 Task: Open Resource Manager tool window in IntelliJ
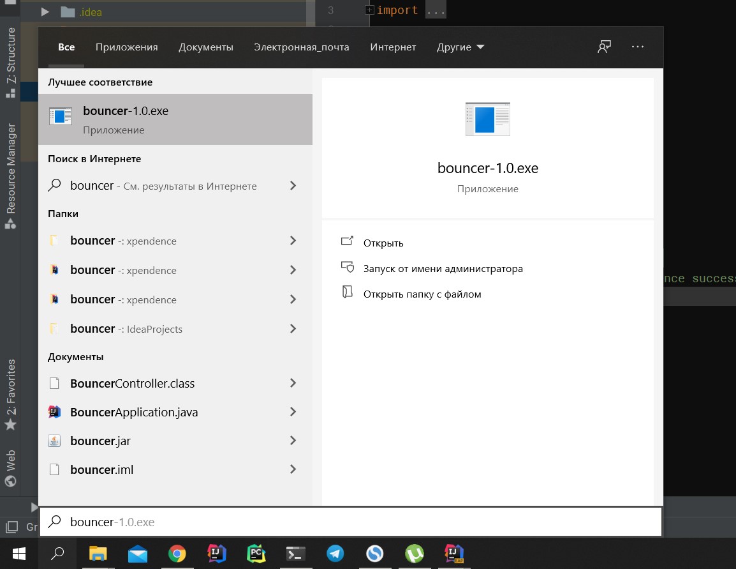click(x=10, y=176)
